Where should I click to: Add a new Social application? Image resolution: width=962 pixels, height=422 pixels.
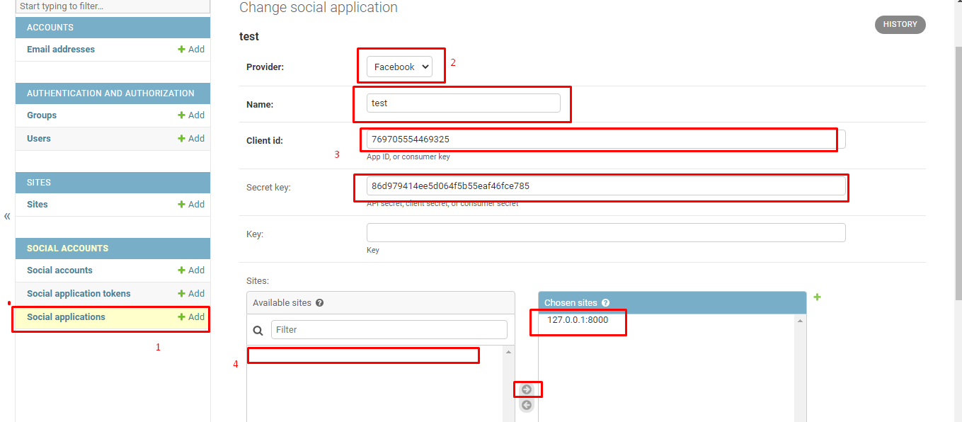tap(191, 317)
